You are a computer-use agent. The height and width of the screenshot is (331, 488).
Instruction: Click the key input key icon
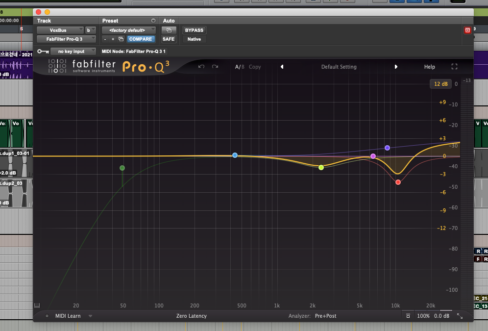(x=43, y=51)
